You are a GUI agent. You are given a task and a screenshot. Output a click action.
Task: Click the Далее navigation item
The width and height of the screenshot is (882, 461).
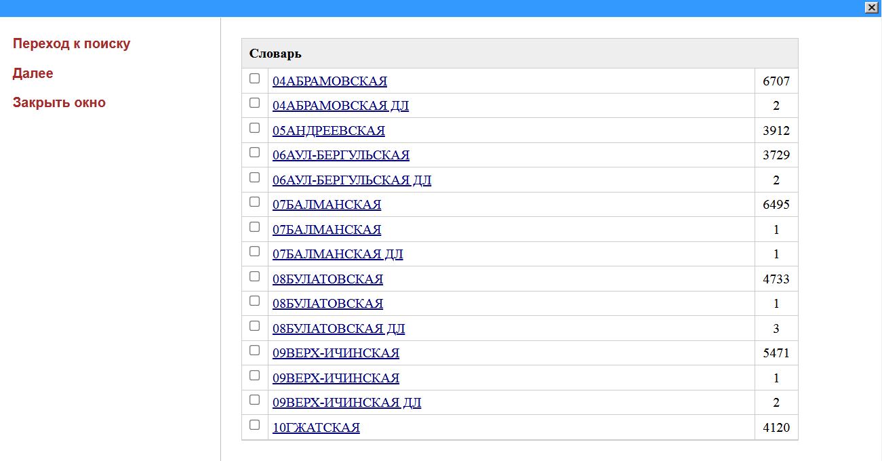(33, 73)
